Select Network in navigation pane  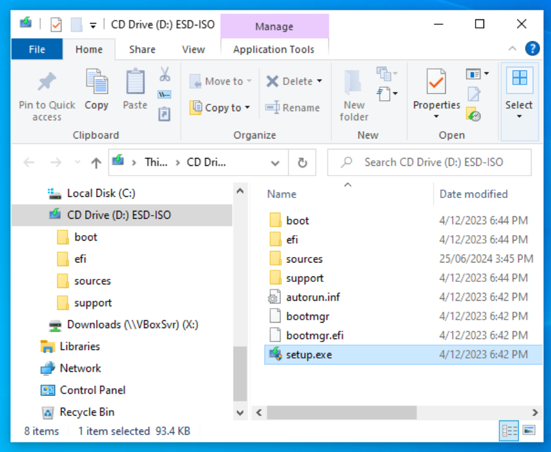click(x=71, y=368)
